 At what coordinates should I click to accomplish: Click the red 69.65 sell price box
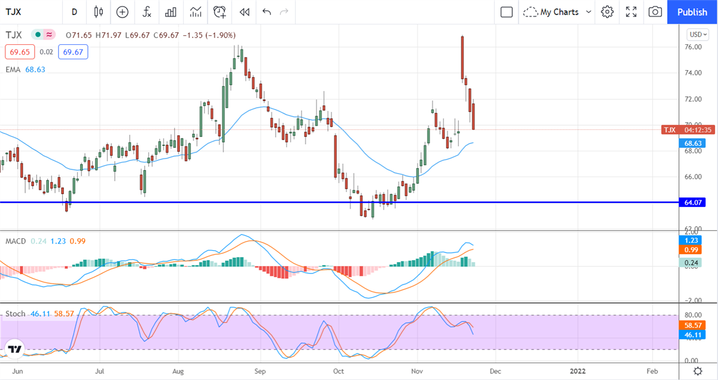point(20,52)
